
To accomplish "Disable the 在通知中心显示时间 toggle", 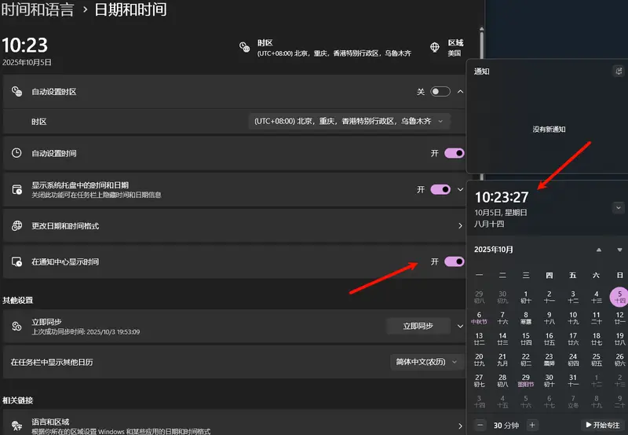I will (x=454, y=261).
